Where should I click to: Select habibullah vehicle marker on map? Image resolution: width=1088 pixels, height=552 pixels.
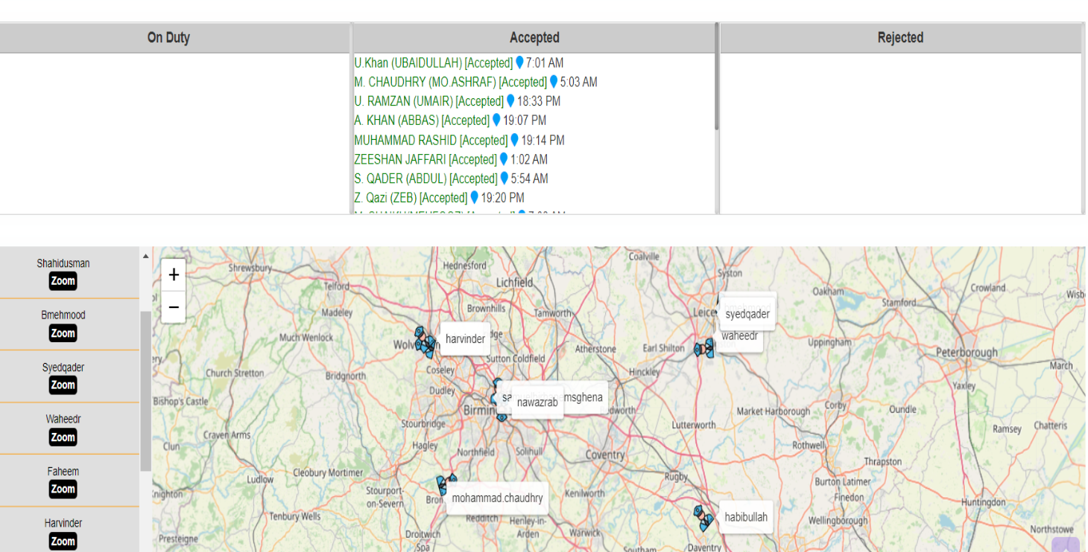click(x=703, y=518)
